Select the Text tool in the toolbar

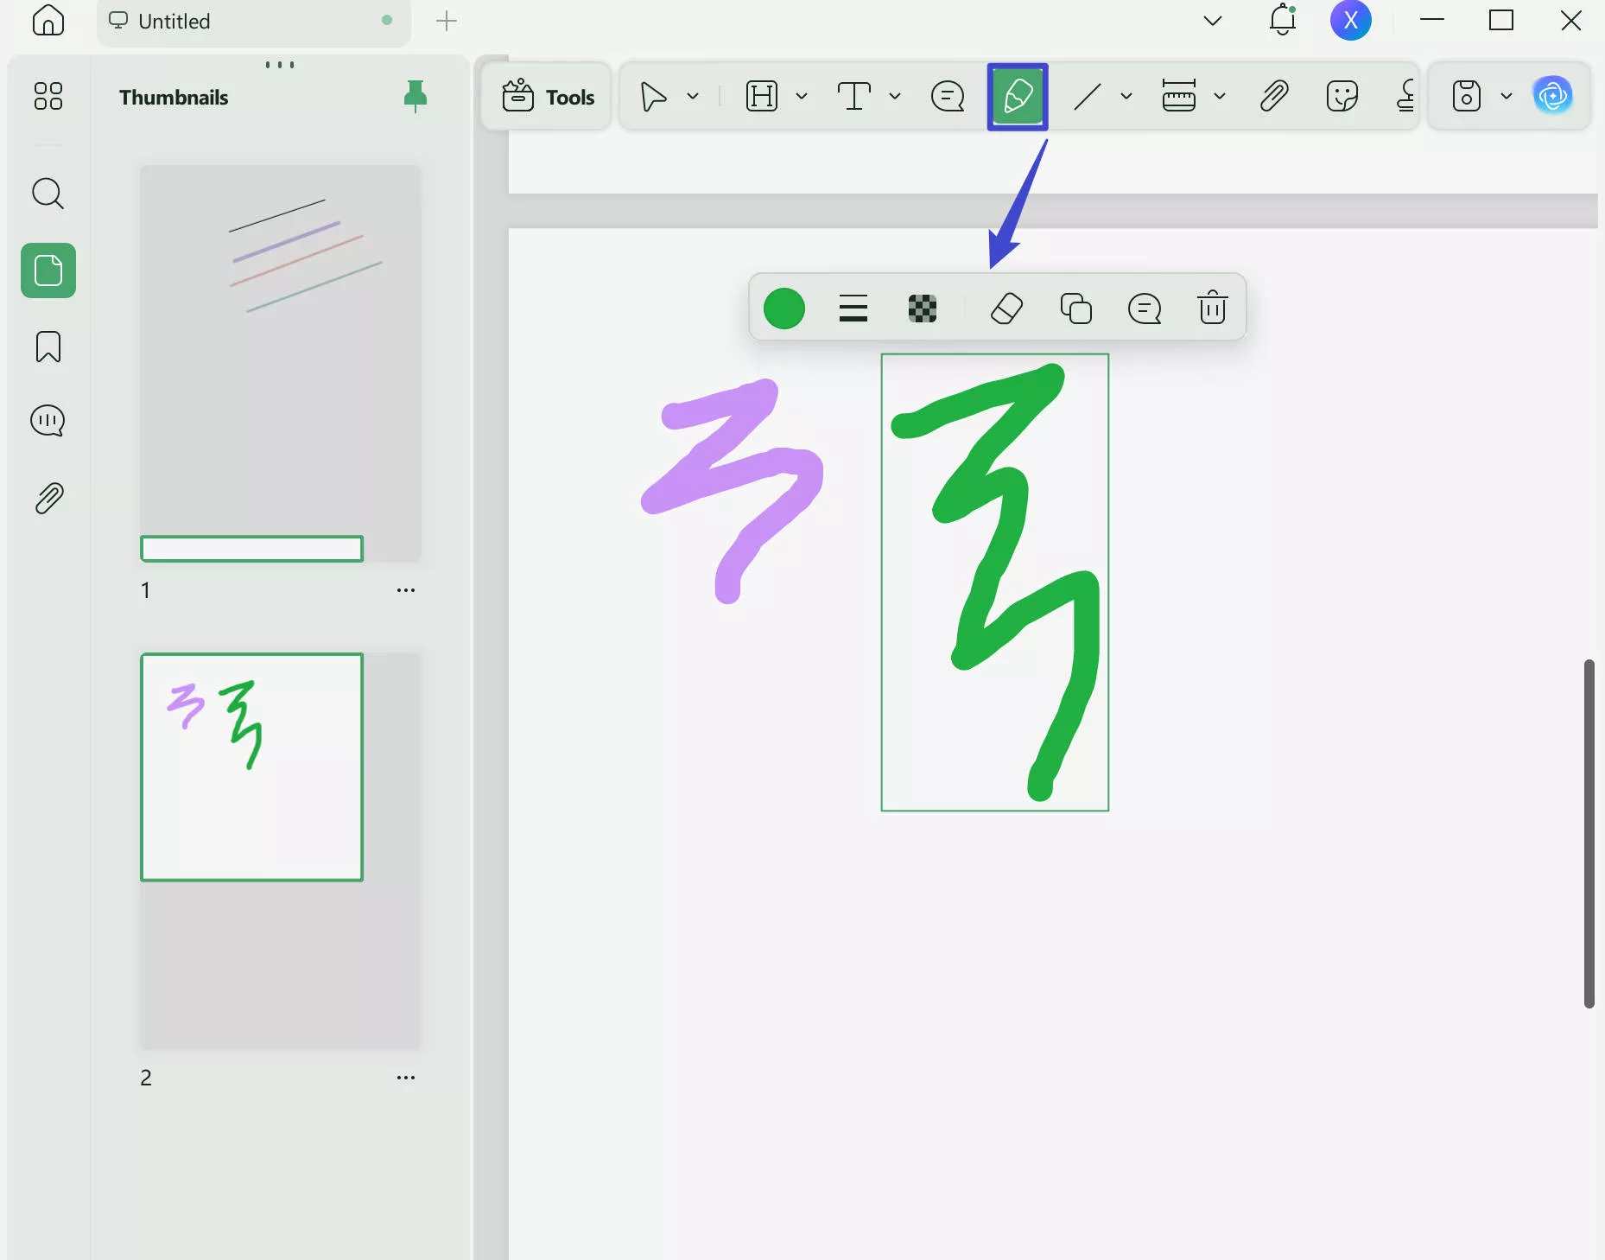pyautogui.click(x=854, y=96)
